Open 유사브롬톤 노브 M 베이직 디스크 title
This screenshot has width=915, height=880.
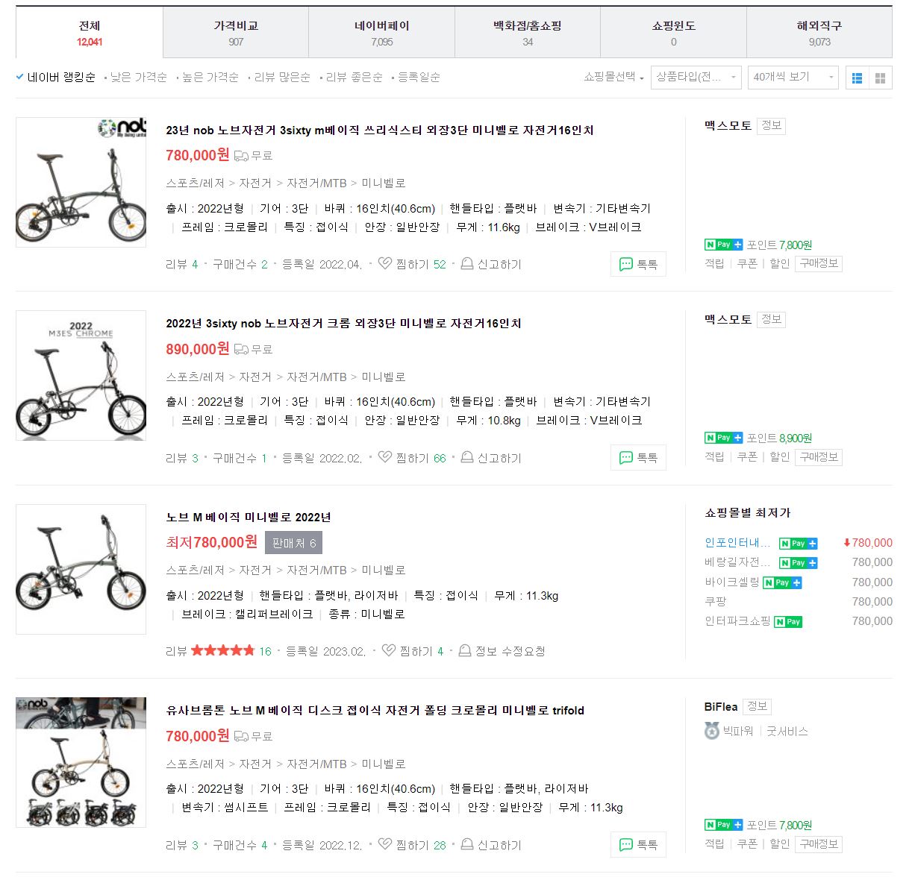coord(375,710)
